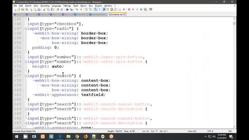Toggle Show All Characters
The image size is (249, 140).
(x=100, y=9)
